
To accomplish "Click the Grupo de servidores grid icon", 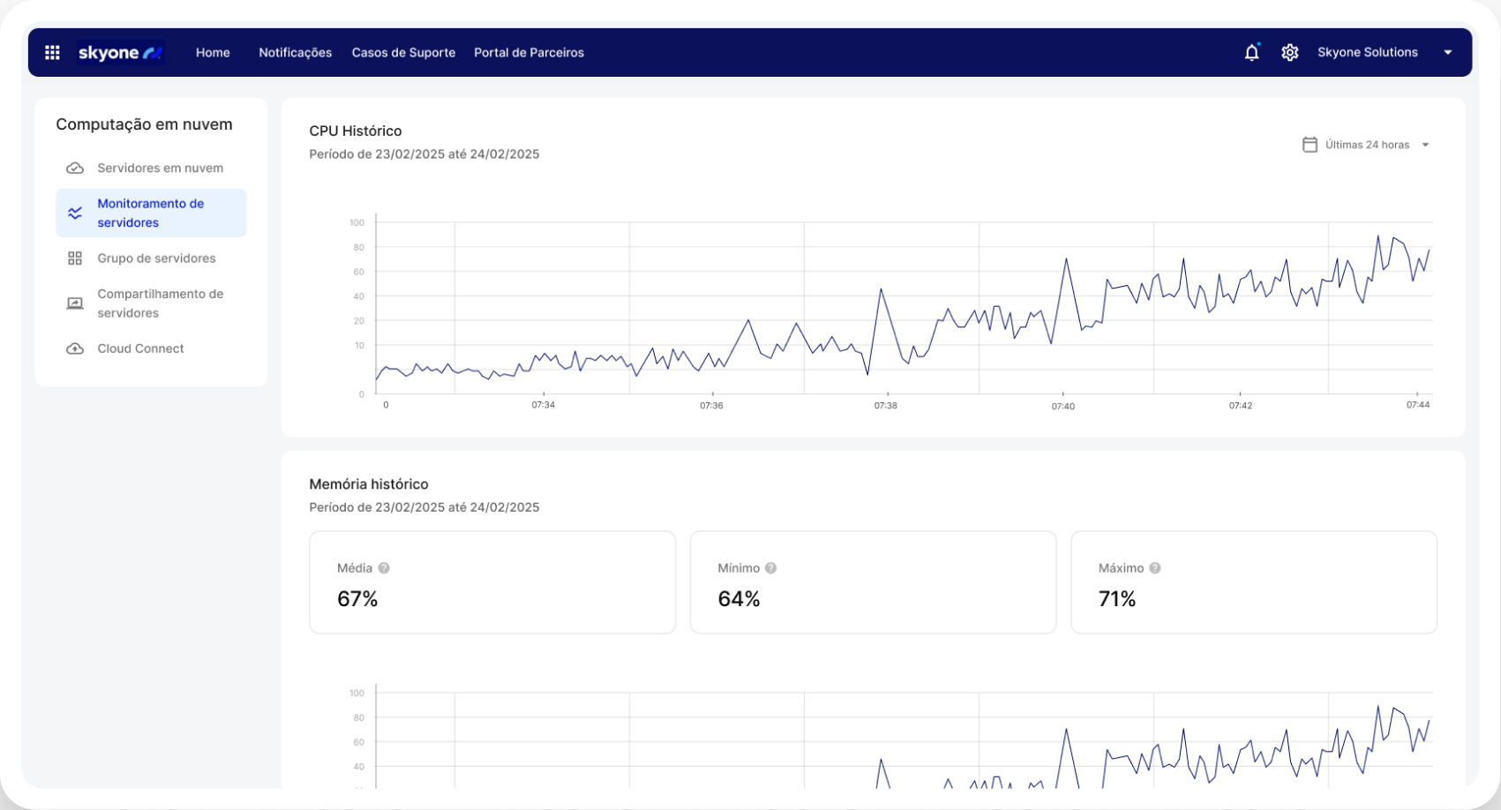I will [75, 259].
